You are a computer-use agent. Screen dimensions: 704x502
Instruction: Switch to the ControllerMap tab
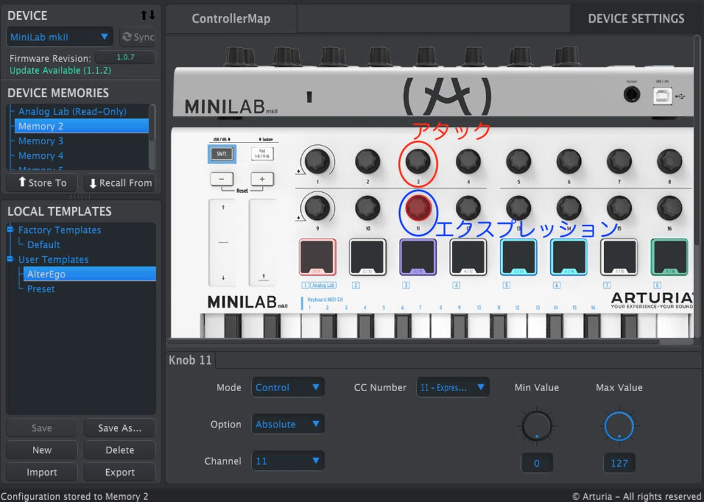231,19
